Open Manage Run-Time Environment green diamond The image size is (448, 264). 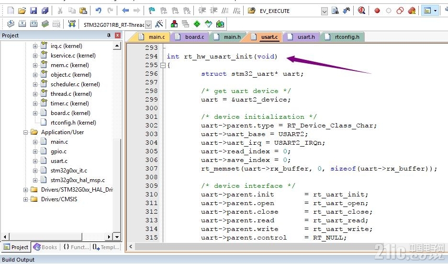(197, 24)
